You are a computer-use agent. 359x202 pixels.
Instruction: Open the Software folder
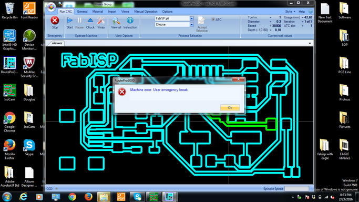point(345,11)
